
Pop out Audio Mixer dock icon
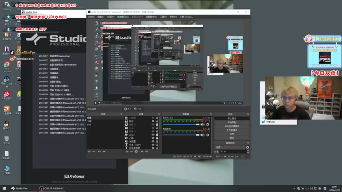(211, 114)
